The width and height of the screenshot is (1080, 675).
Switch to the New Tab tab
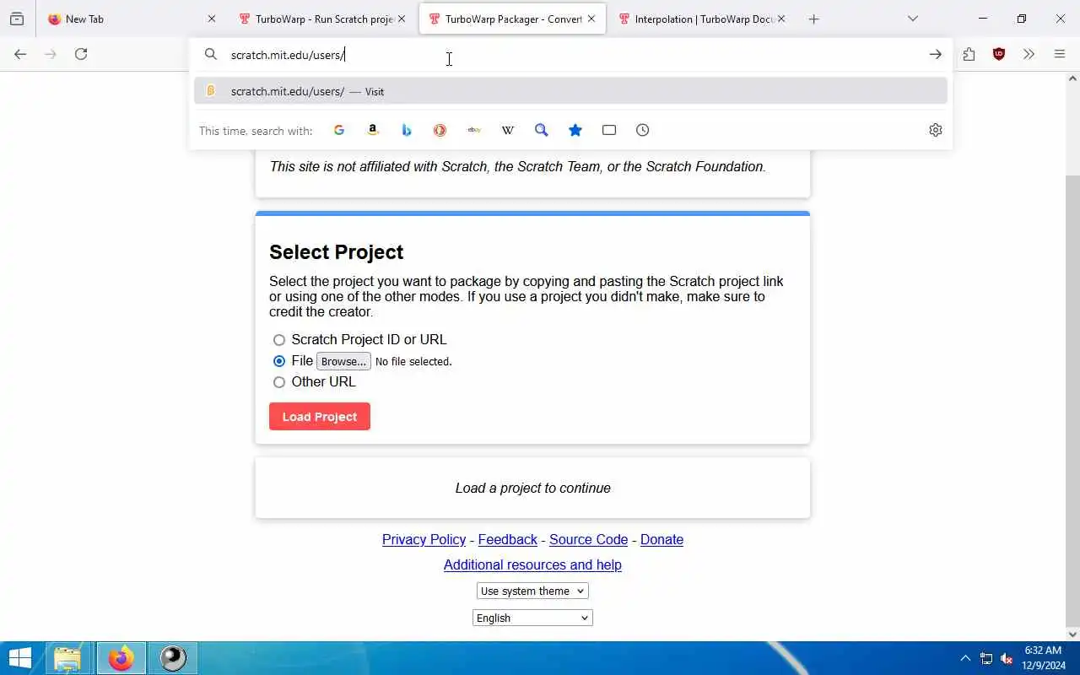pyautogui.click(x=121, y=19)
